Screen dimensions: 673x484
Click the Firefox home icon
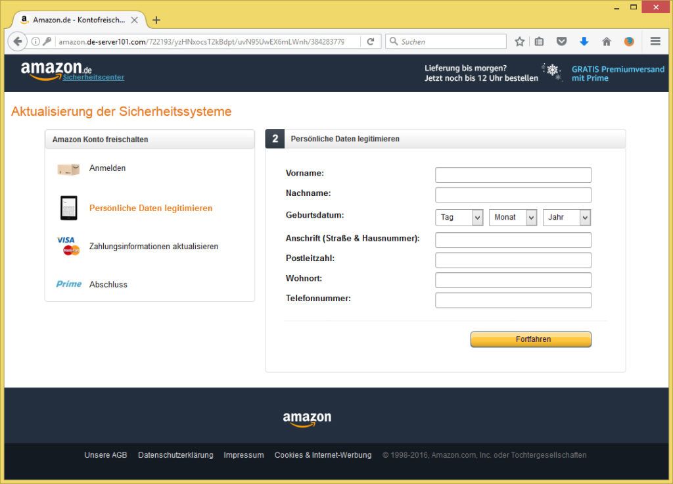(x=606, y=41)
